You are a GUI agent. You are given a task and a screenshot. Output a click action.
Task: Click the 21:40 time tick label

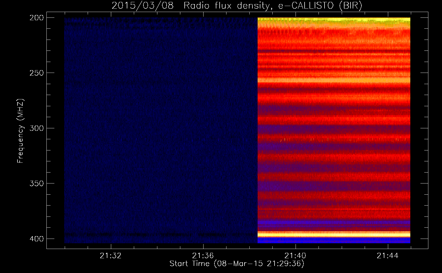[295, 256]
